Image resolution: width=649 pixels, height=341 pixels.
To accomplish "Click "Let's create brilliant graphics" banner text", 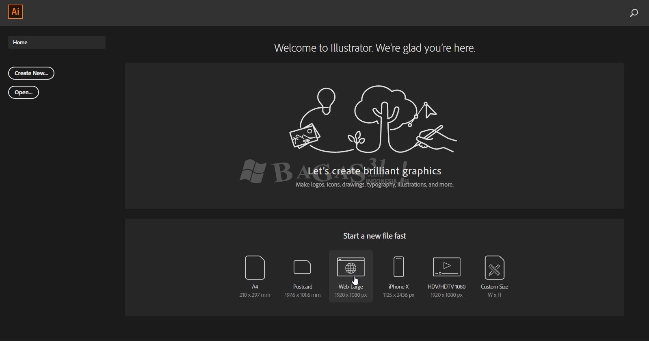I will (374, 171).
